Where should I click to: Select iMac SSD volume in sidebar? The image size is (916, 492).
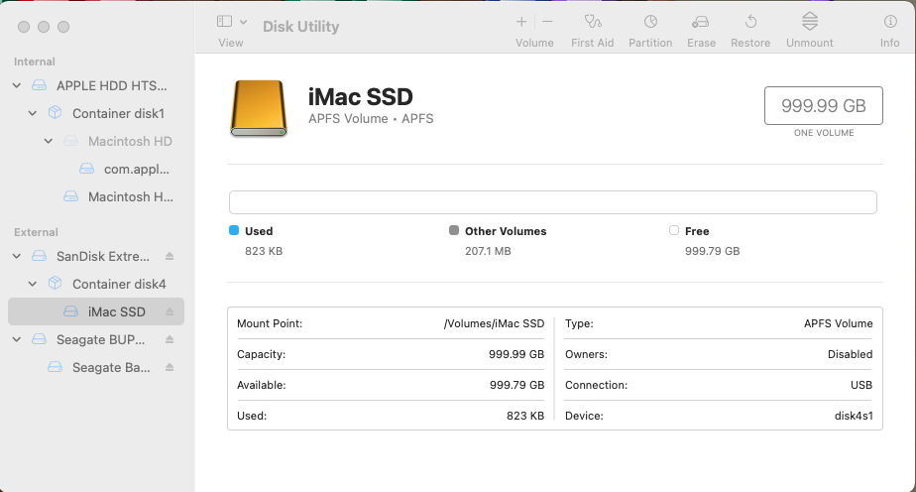pos(96,311)
